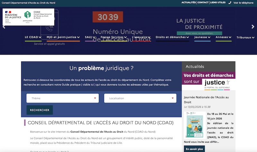Expand the Droits et démarches menu

coord(173,37)
